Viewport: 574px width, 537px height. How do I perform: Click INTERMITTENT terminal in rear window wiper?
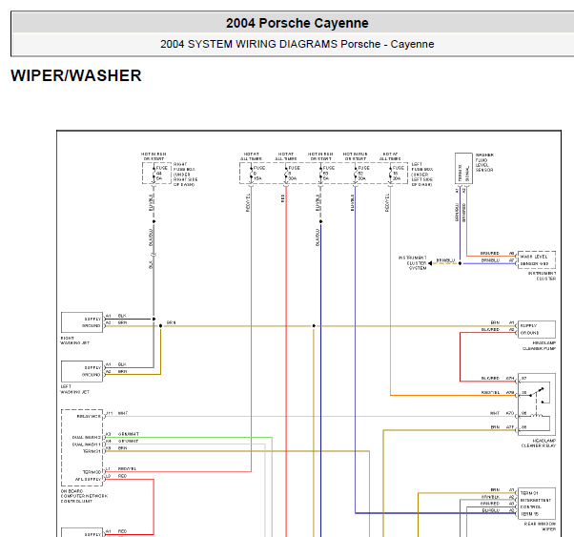(536, 500)
